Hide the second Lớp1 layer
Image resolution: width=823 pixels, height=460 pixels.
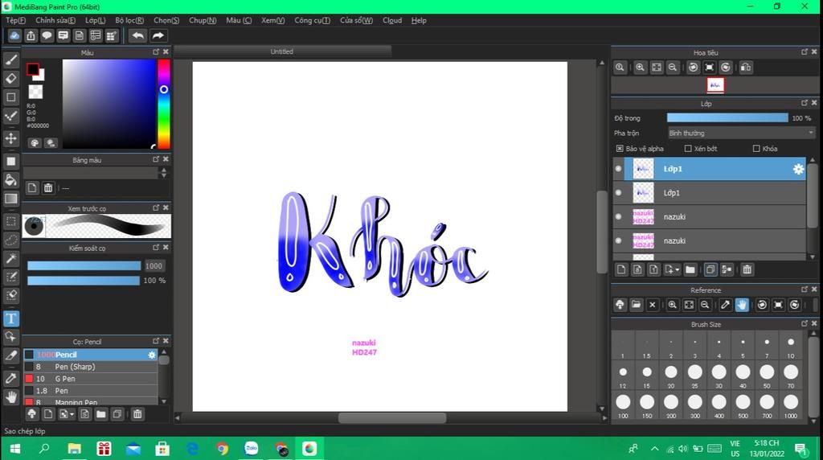[x=618, y=193]
